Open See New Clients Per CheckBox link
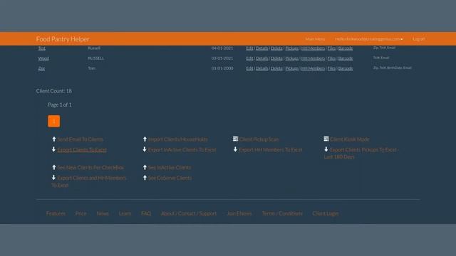The width and height of the screenshot is (456, 256). (x=90, y=168)
